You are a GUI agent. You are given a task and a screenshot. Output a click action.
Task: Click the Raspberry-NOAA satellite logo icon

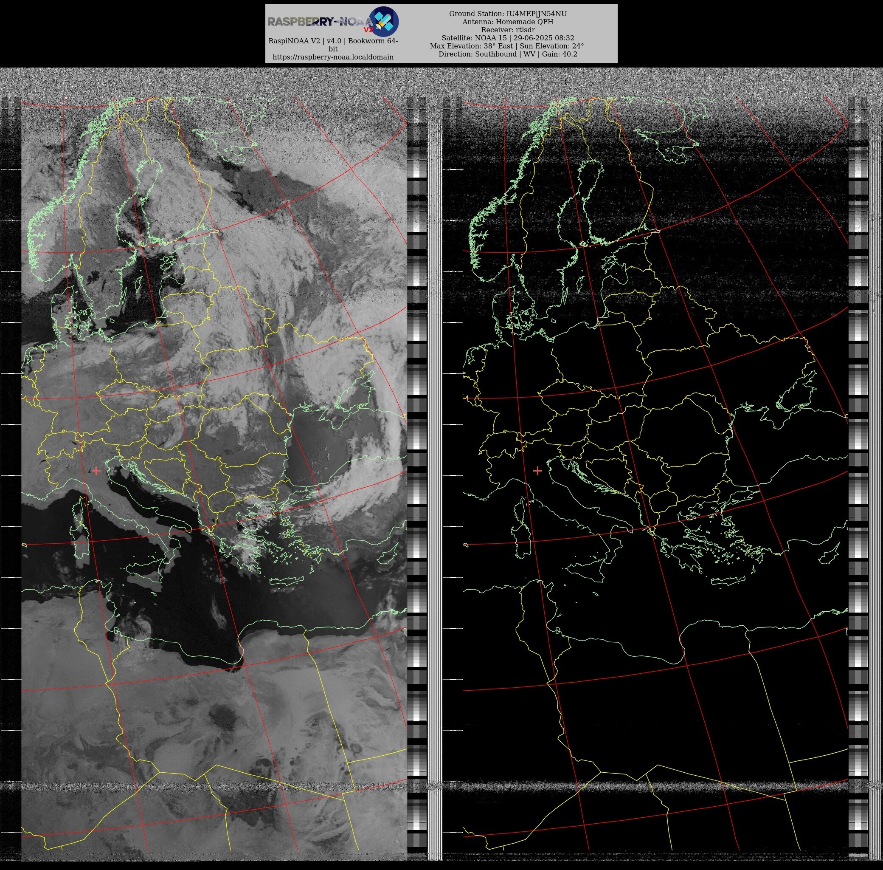384,22
